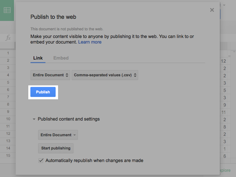Screen dimensions: 236x177
Task: Collapse Published content and settings section
Action: pos(34,119)
